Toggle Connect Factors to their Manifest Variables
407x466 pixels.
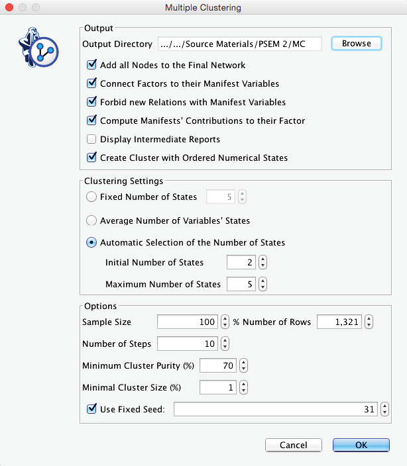tap(92, 84)
